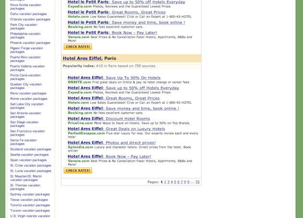
Task: Open Pigeon Forge vacation packages link
Action: click(26, 50)
